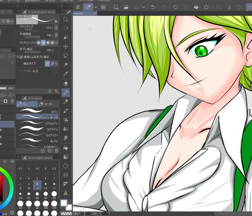Select the Eyedropper tool
Viewport: 252px width, 216px height.
[66, 74]
